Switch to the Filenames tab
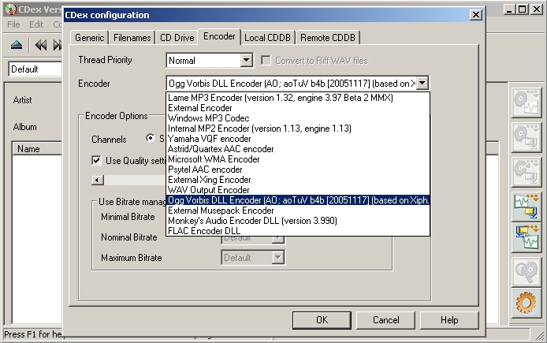This screenshot has width=547, height=343. coord(132,37)
